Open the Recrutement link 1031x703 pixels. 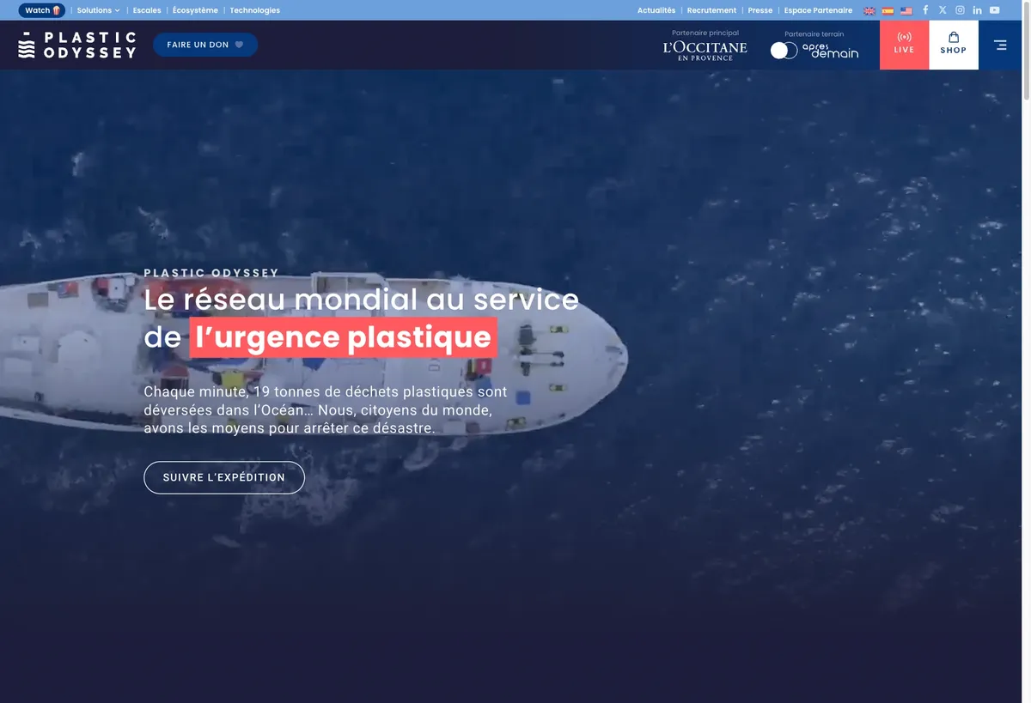[711, 10]
